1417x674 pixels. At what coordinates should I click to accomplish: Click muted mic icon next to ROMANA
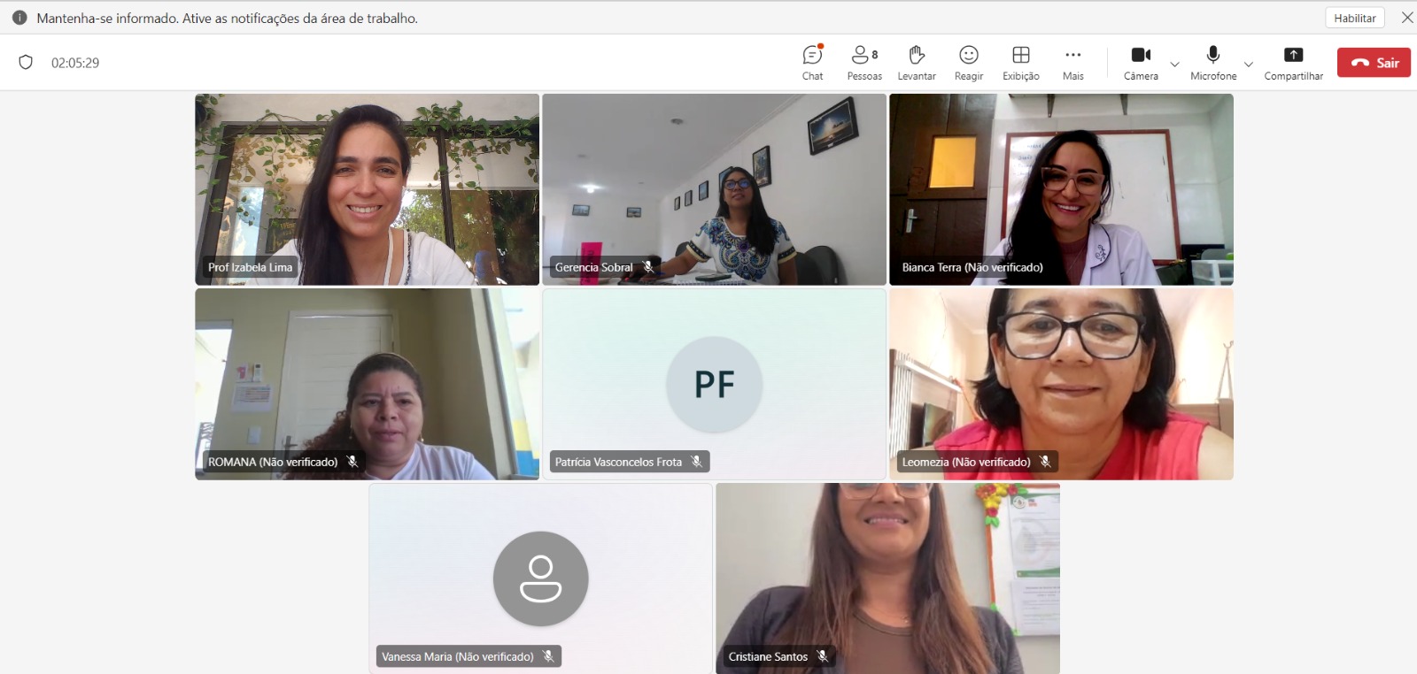point(352,462)
